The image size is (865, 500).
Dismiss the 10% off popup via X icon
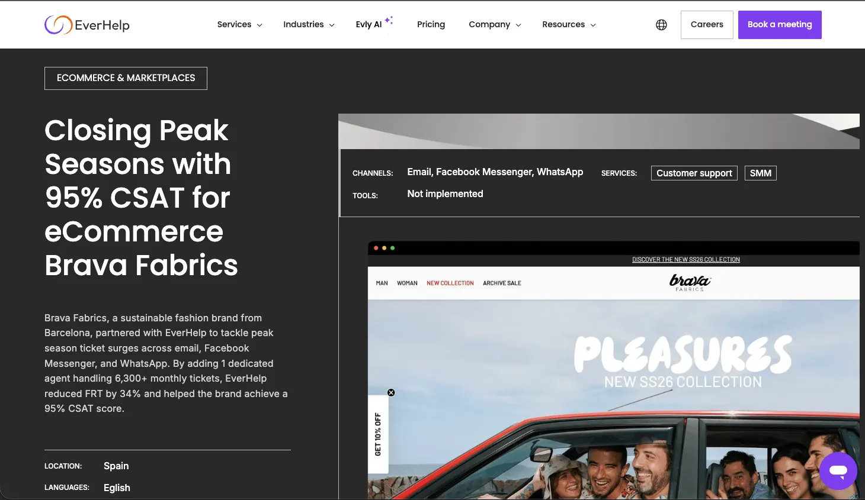click(x=391, y=392)
